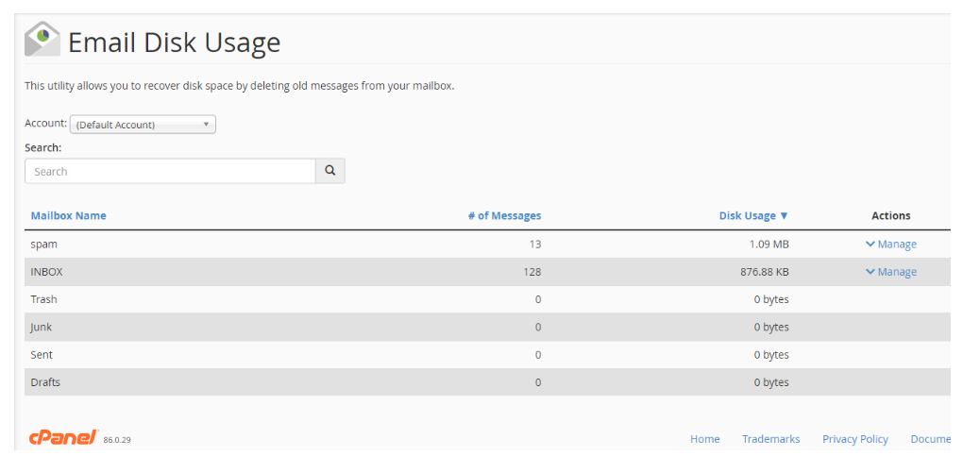Open the Privacy Policy footer link
Screen dimensions: 963x473
pos(855,439)
